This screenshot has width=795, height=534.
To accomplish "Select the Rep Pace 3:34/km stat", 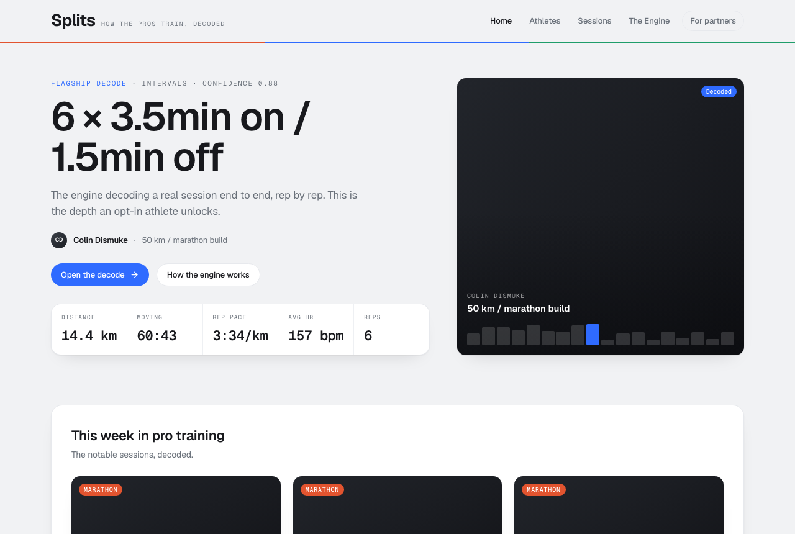I will click(x=240, y=330).
